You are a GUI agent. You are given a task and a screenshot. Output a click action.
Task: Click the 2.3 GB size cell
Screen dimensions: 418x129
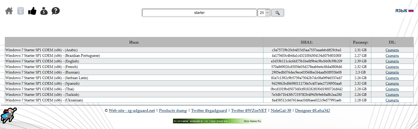(x=361, y=72)
